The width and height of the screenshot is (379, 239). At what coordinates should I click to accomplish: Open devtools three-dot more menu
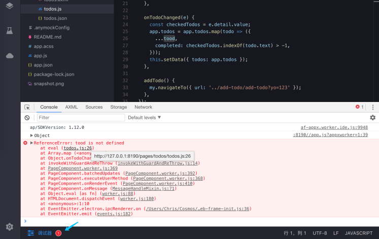pos(373,107)
